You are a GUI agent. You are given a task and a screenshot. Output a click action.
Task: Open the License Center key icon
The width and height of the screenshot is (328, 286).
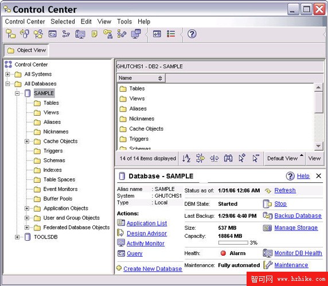[x=108, y=34]
